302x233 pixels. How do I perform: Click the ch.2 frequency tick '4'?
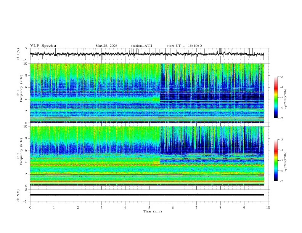[27, 162]
